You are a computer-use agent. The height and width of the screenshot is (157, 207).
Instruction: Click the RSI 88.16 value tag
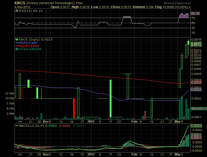pyautogui.click(x=195, y=13)
